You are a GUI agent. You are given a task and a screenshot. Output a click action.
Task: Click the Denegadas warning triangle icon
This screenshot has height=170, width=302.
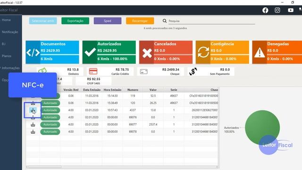point(260,52)
